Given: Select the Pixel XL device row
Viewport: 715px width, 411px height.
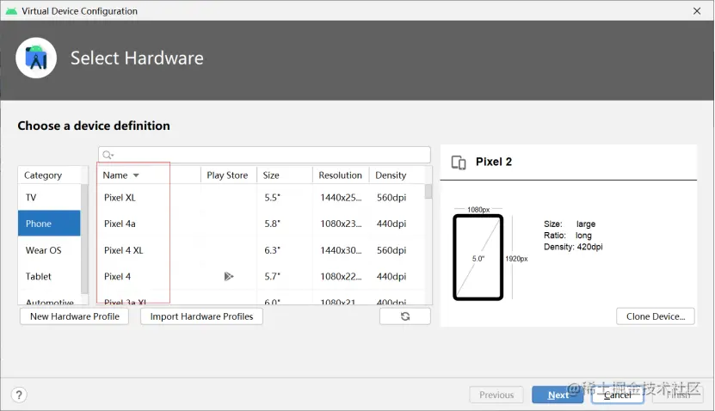Looking at the screenshot, I should click(x=261, y=197).
